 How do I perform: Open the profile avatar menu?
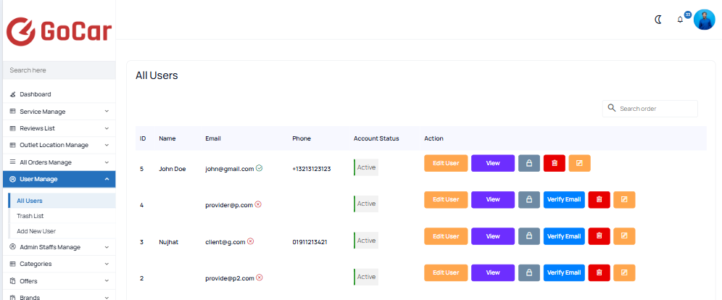(x=704, y=20)
